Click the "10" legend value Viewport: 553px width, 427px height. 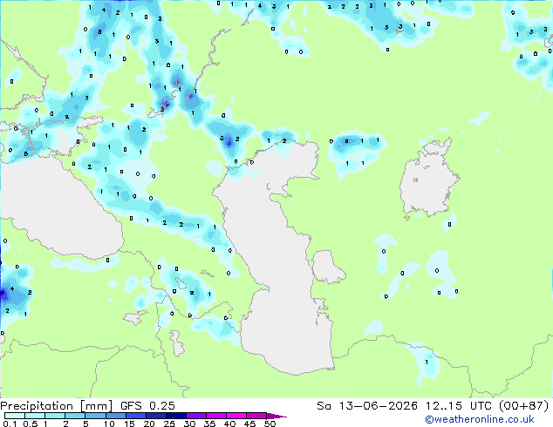point(109,424)
